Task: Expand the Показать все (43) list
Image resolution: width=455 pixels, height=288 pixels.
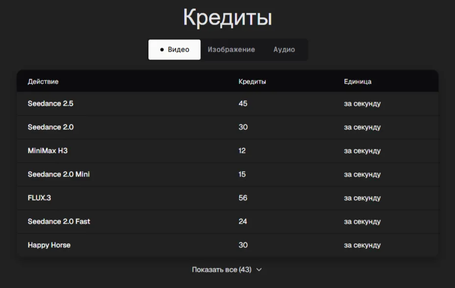Action: (227, 270)
